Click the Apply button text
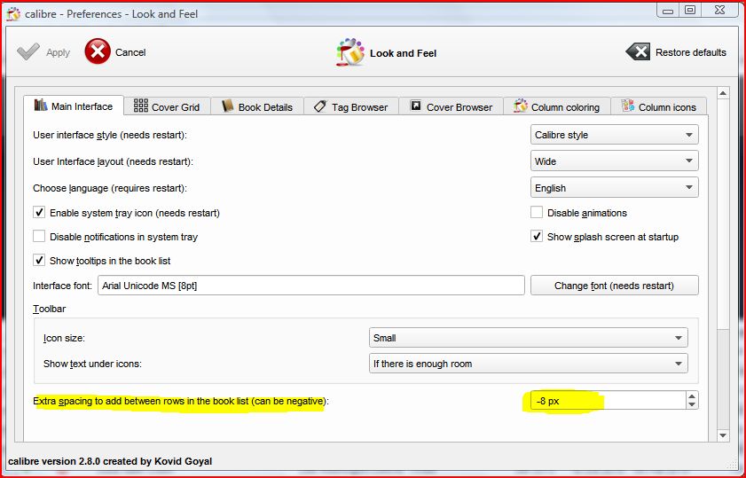The height and width of the screenshot is (478, 746). coord(58,53)
